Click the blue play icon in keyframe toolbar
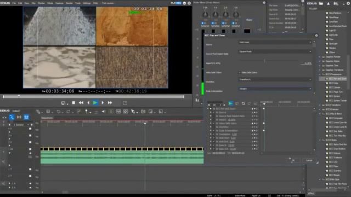Image resolution: width=351 pixels, height=197 pixels. coord(230,103)
